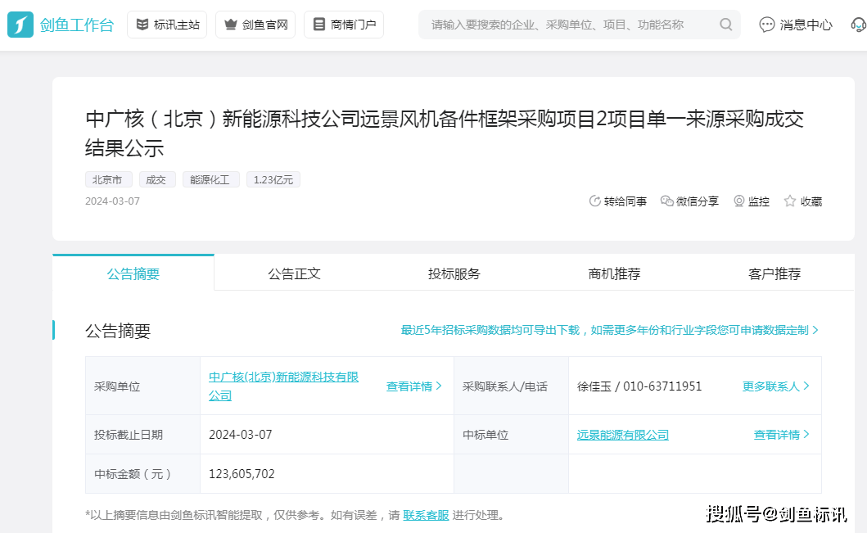Image resolution: width=867 pixels, height=533 pixels.
Task: Click the publish date 2024-03-07 under tags
Action: (112, 201)
